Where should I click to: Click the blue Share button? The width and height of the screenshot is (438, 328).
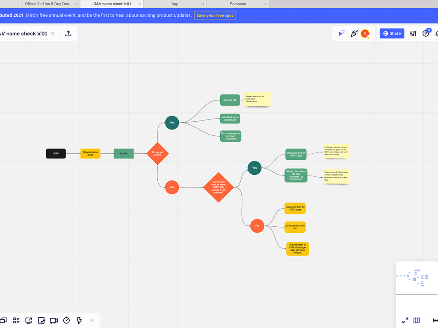tap(392, 33)
